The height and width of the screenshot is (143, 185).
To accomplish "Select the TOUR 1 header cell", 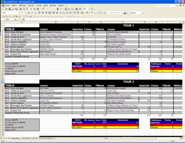I will point(128,25).
